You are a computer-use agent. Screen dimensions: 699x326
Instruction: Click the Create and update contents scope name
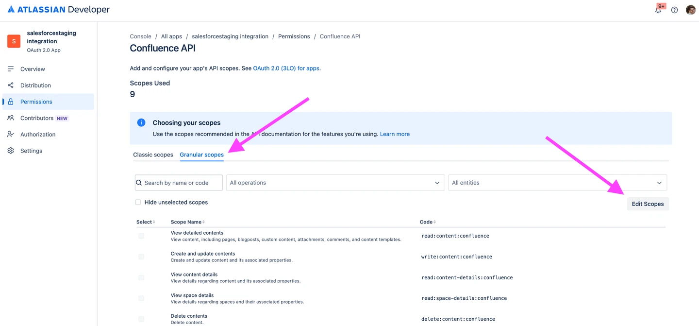point(203,254)
